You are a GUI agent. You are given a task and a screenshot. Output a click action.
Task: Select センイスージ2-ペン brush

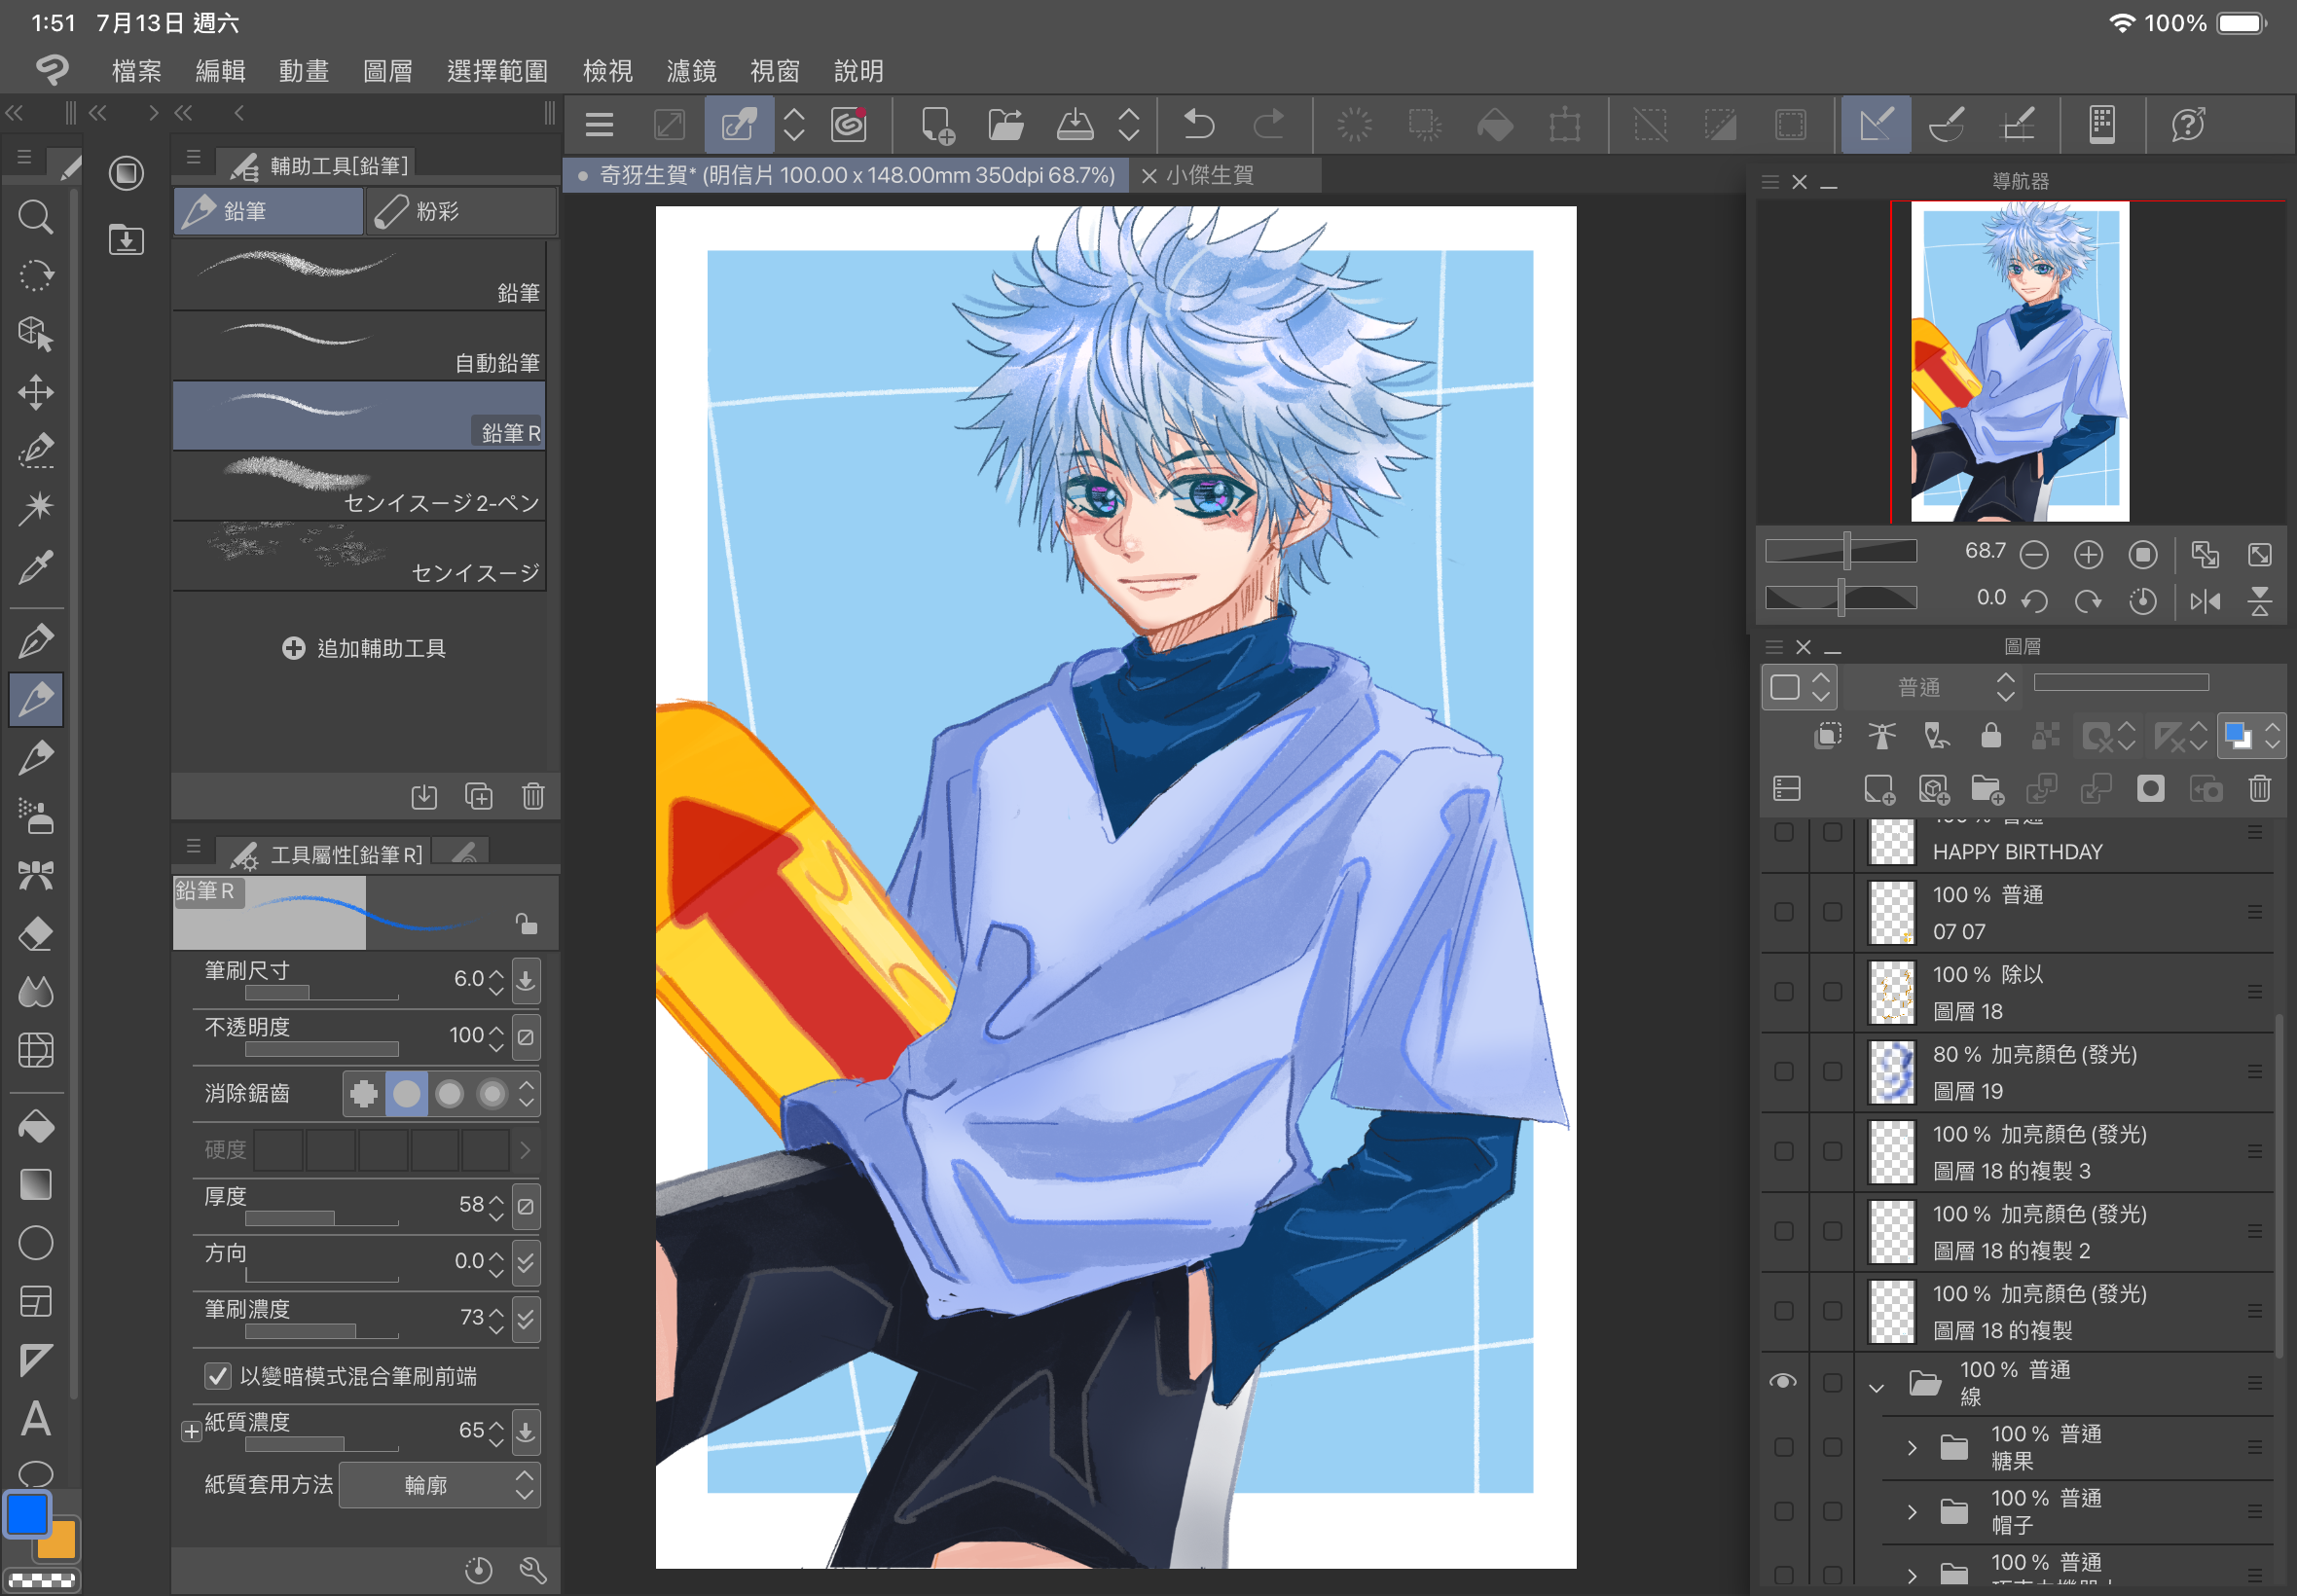coord(359,485)
